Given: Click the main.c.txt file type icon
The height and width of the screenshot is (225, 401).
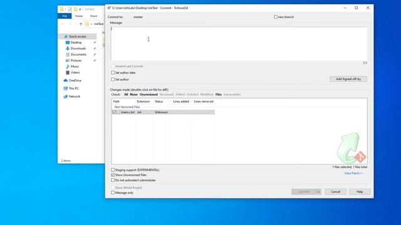Looking at the screenshot, I should click(x=118, y=112).
